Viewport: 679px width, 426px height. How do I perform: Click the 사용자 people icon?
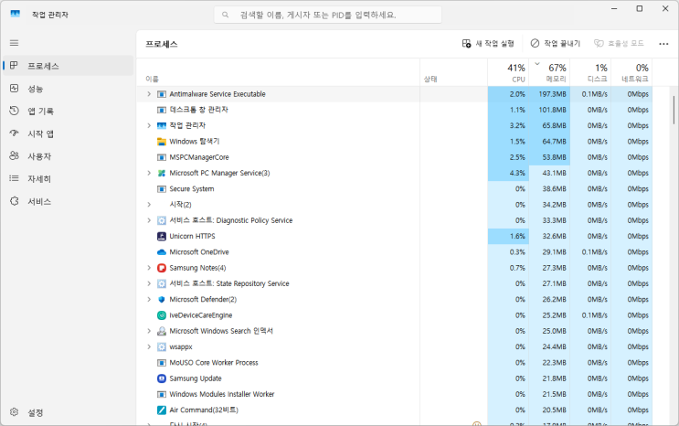point(14,156)
